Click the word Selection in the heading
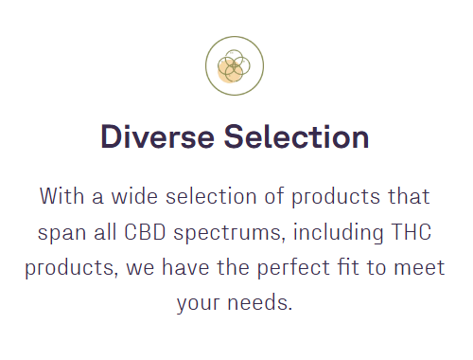This screenshot has width=473, height=360. point(296,136)
